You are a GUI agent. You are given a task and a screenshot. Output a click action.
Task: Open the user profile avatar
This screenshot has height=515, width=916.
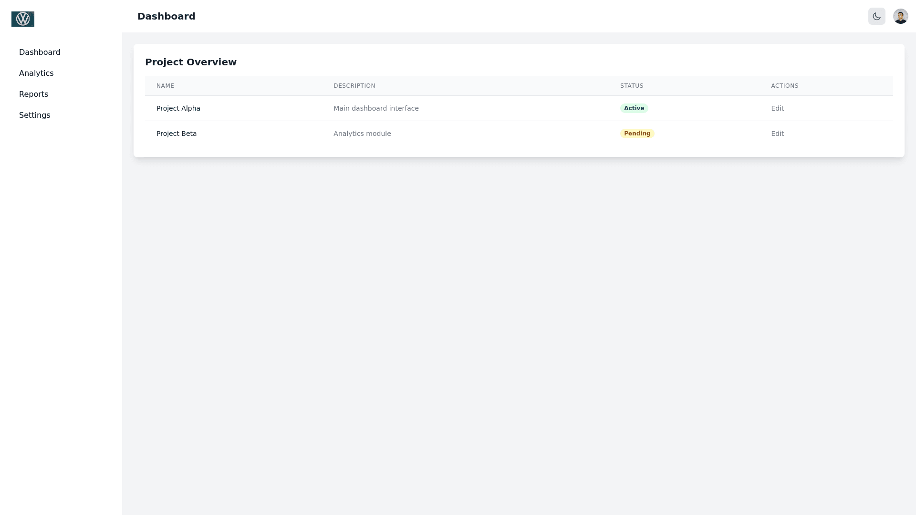click(900, 16)
